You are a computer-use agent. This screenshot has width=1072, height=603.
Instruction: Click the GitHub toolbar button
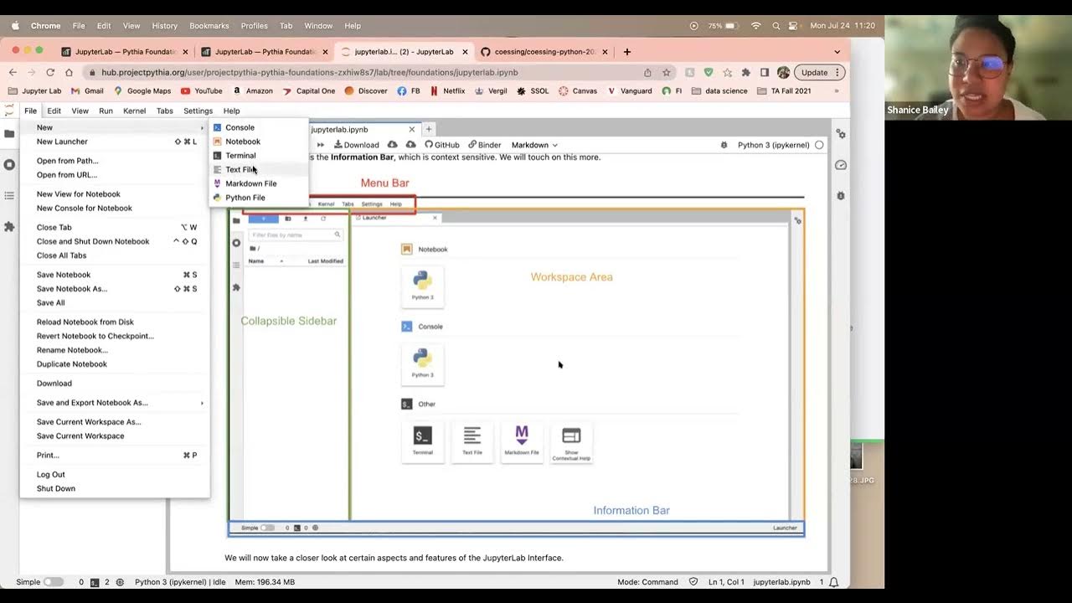[441, 145]
